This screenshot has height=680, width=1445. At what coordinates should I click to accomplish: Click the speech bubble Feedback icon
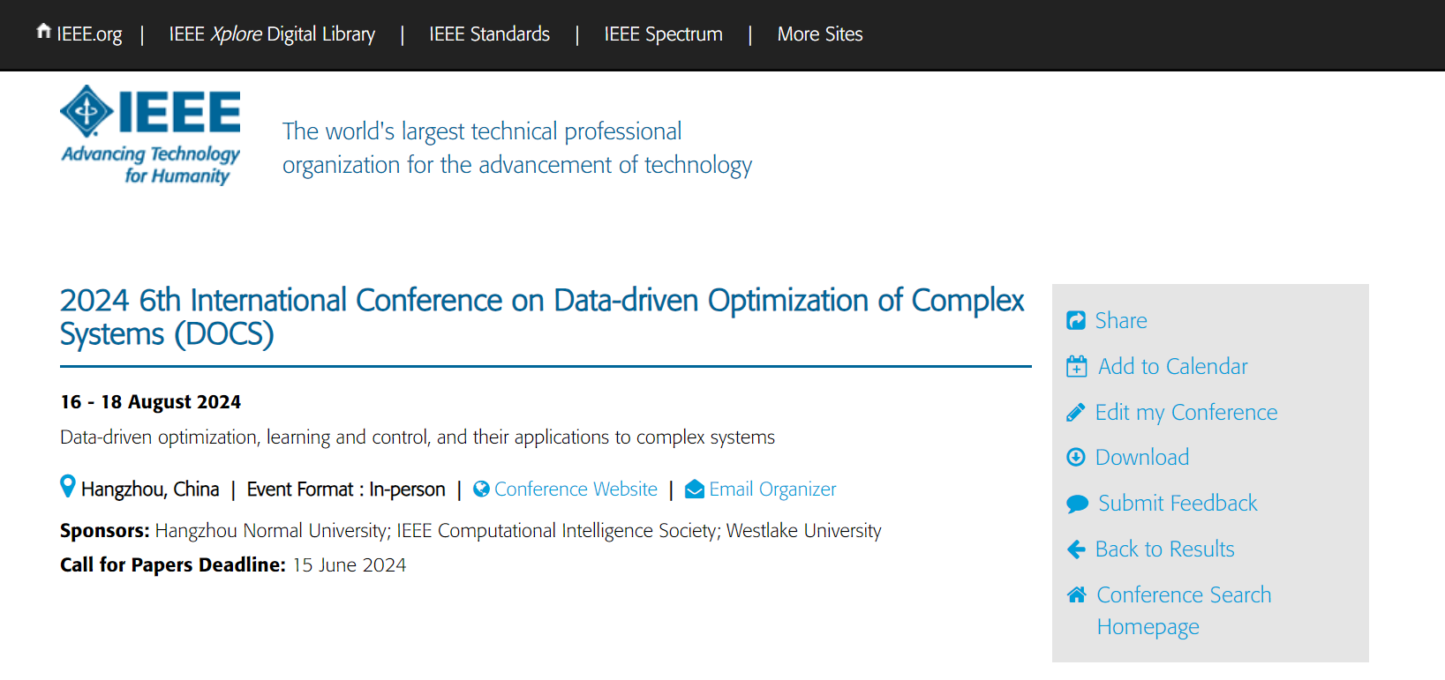pos(1077,504)
